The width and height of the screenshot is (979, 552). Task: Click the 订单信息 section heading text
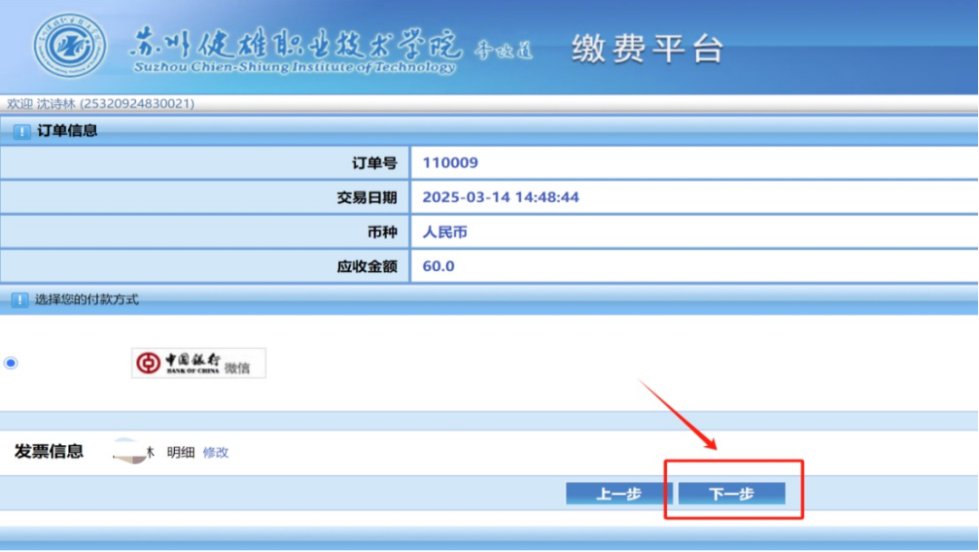(67, 131)
